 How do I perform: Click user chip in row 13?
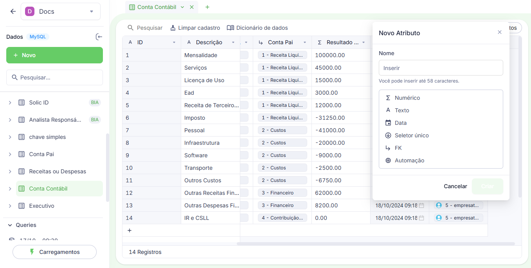tap(458, 205)
